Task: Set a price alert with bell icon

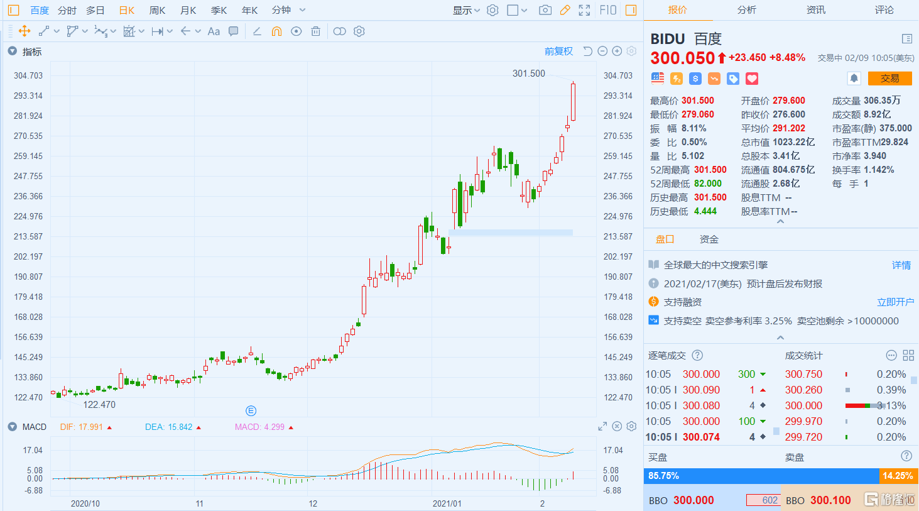Action: click(854, 78)
